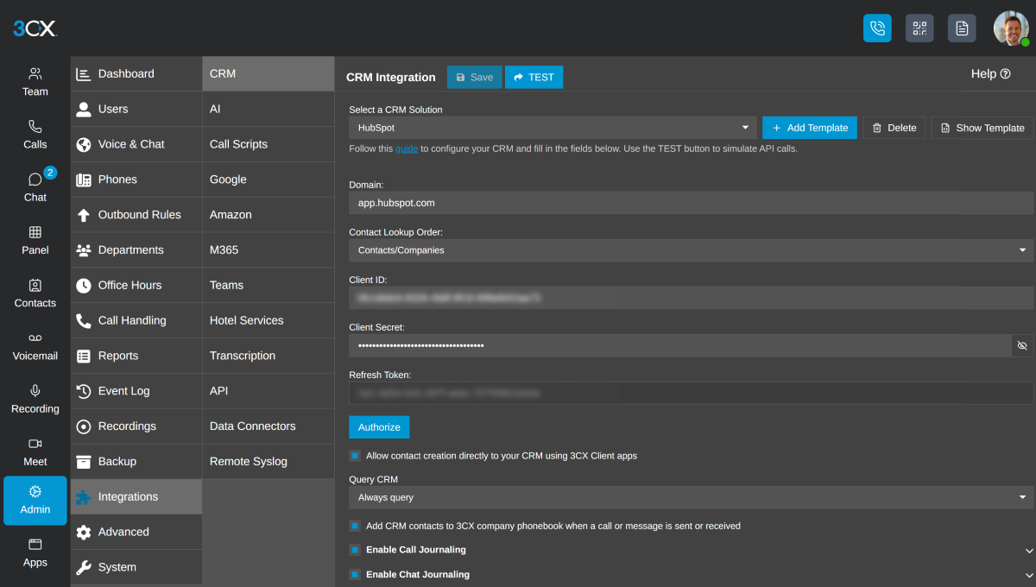Viewport: 1036px width, 587px height.
Task: Open the AI integration tab
Action: pos(268,109)
